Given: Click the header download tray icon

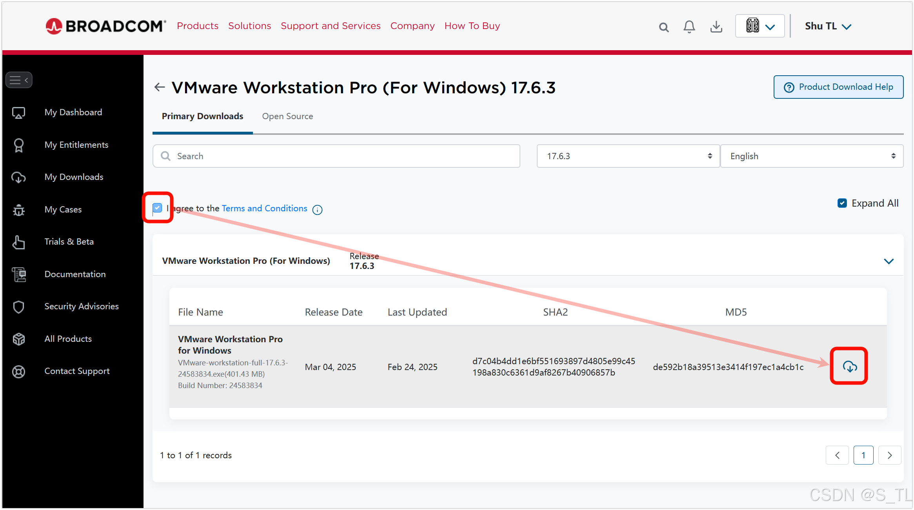Looking at the screenshot, I should point(716,27).
